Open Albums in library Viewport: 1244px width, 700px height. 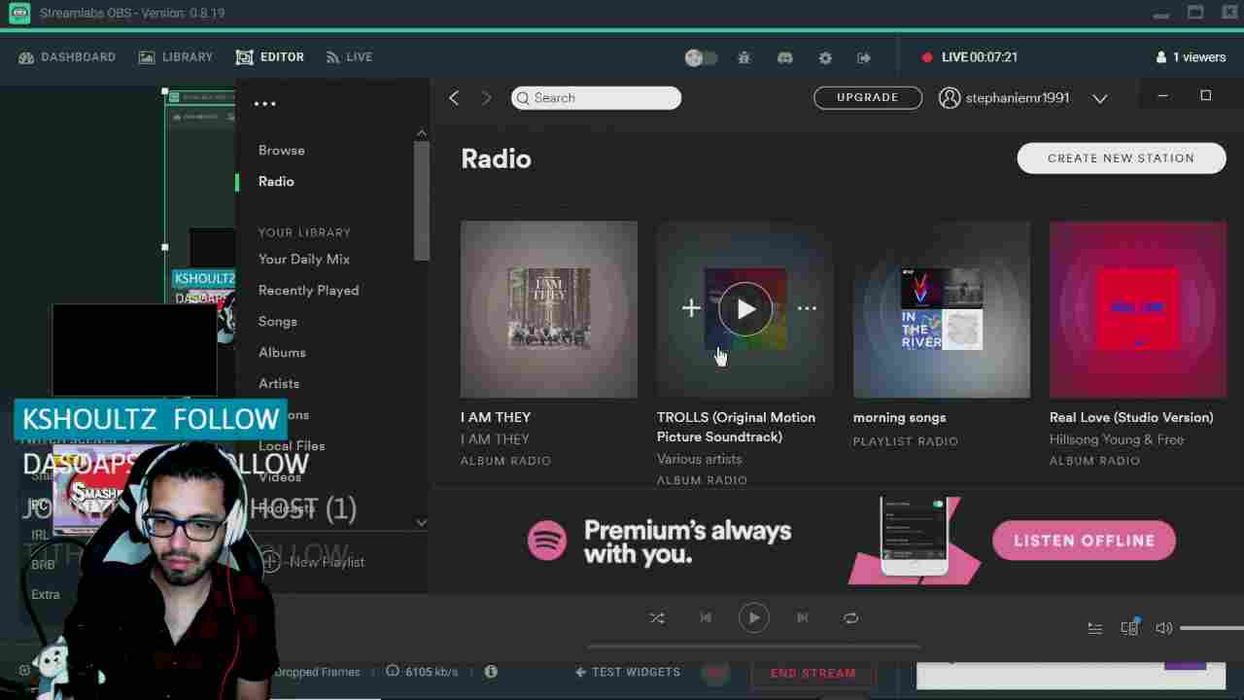282,352
